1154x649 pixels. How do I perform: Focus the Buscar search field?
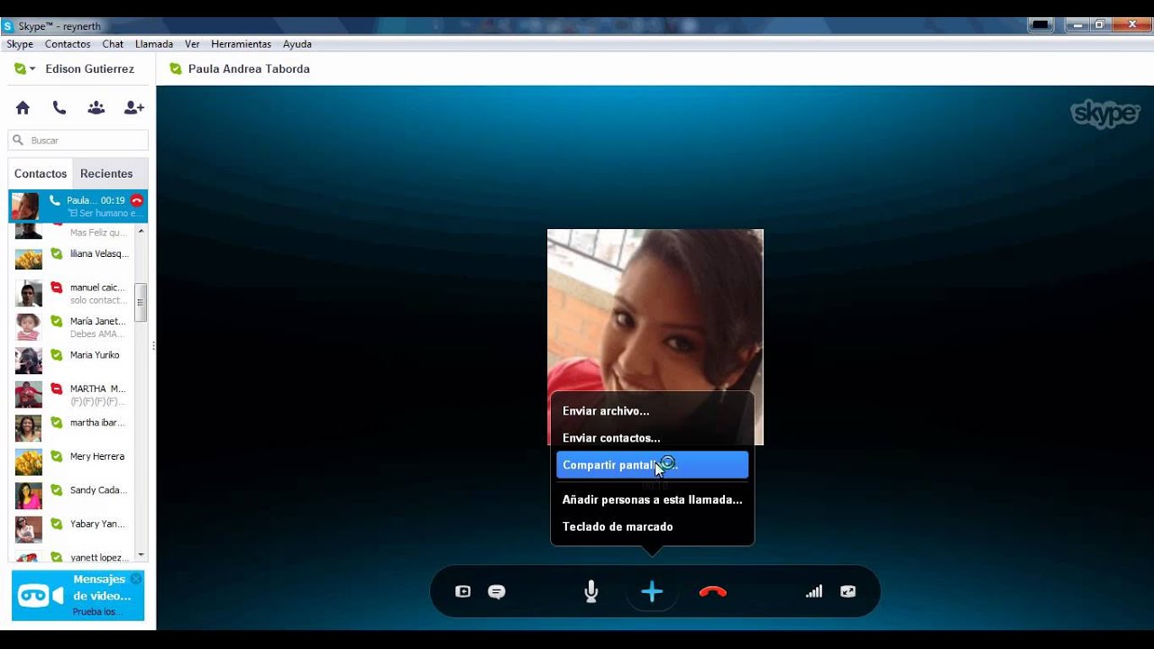pos(78,141)
